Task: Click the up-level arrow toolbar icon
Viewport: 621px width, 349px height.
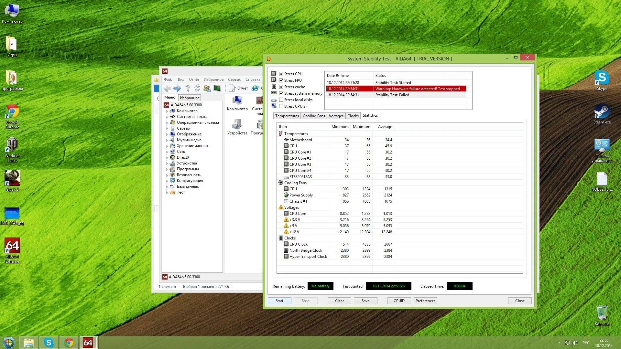Action: point(188,88)
